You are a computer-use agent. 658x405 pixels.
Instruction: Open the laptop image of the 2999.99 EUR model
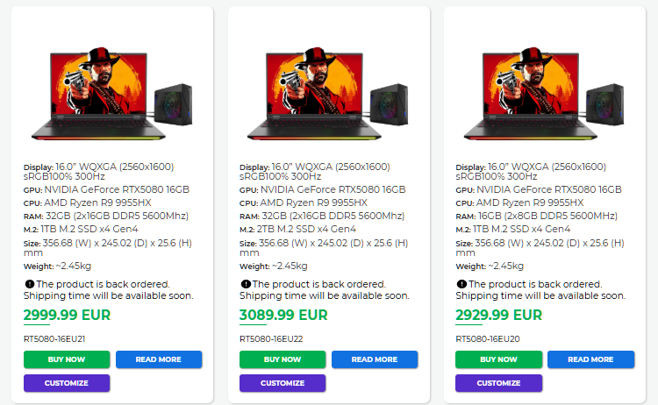click(112, 94)
